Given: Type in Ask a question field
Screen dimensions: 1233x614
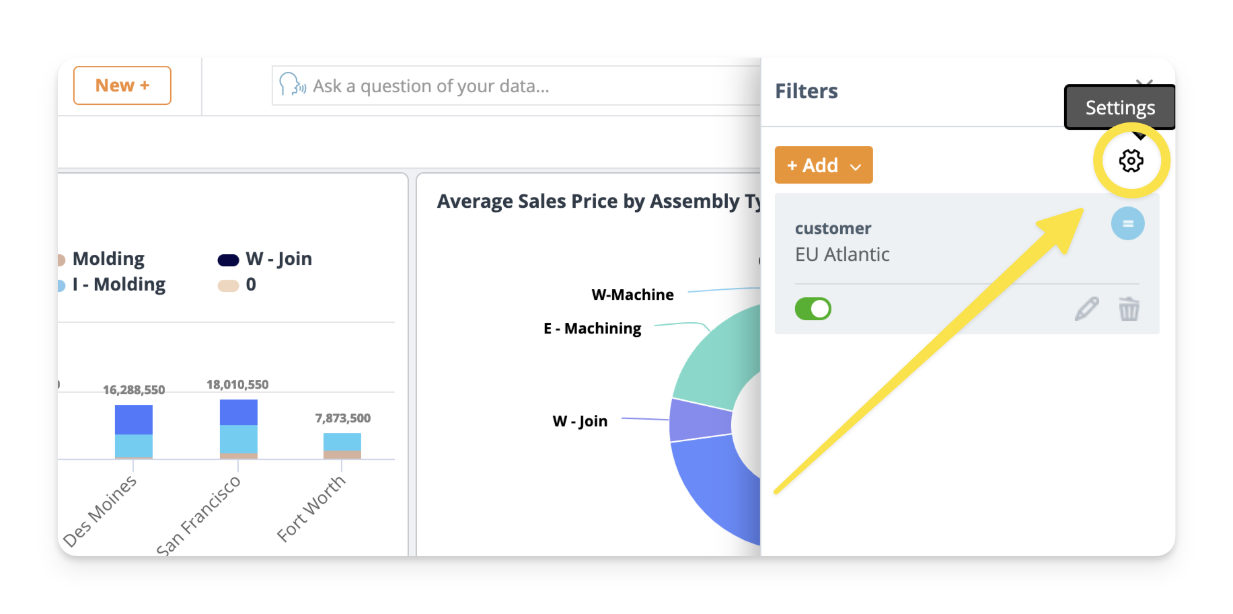Looking at the screenshot, I should [x=525, y=86].
